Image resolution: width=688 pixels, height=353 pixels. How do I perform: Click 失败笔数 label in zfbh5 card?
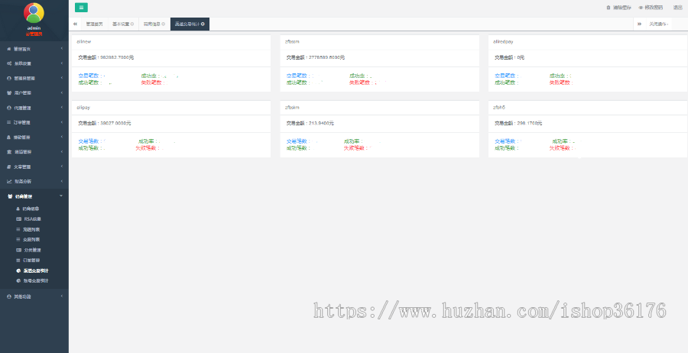562,148
